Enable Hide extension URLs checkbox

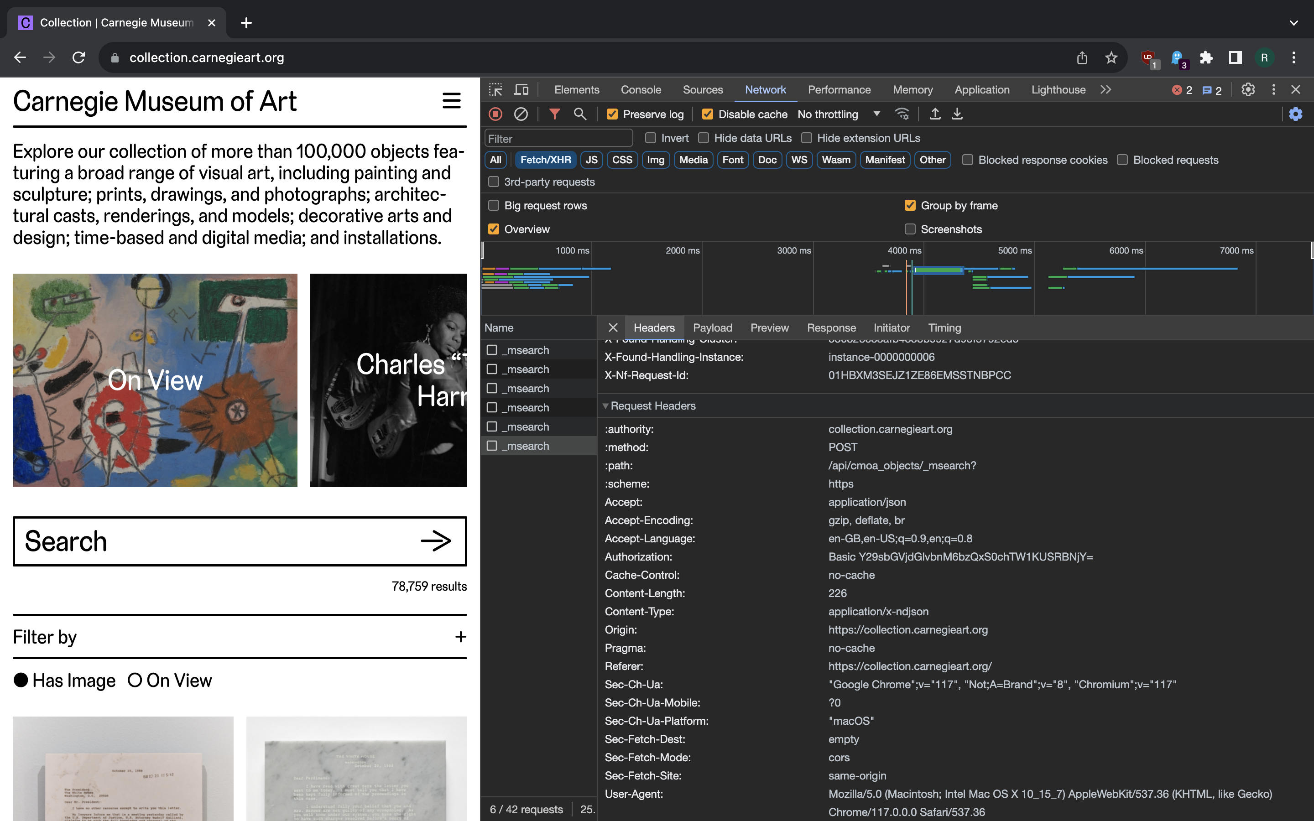tap(806, 138)
